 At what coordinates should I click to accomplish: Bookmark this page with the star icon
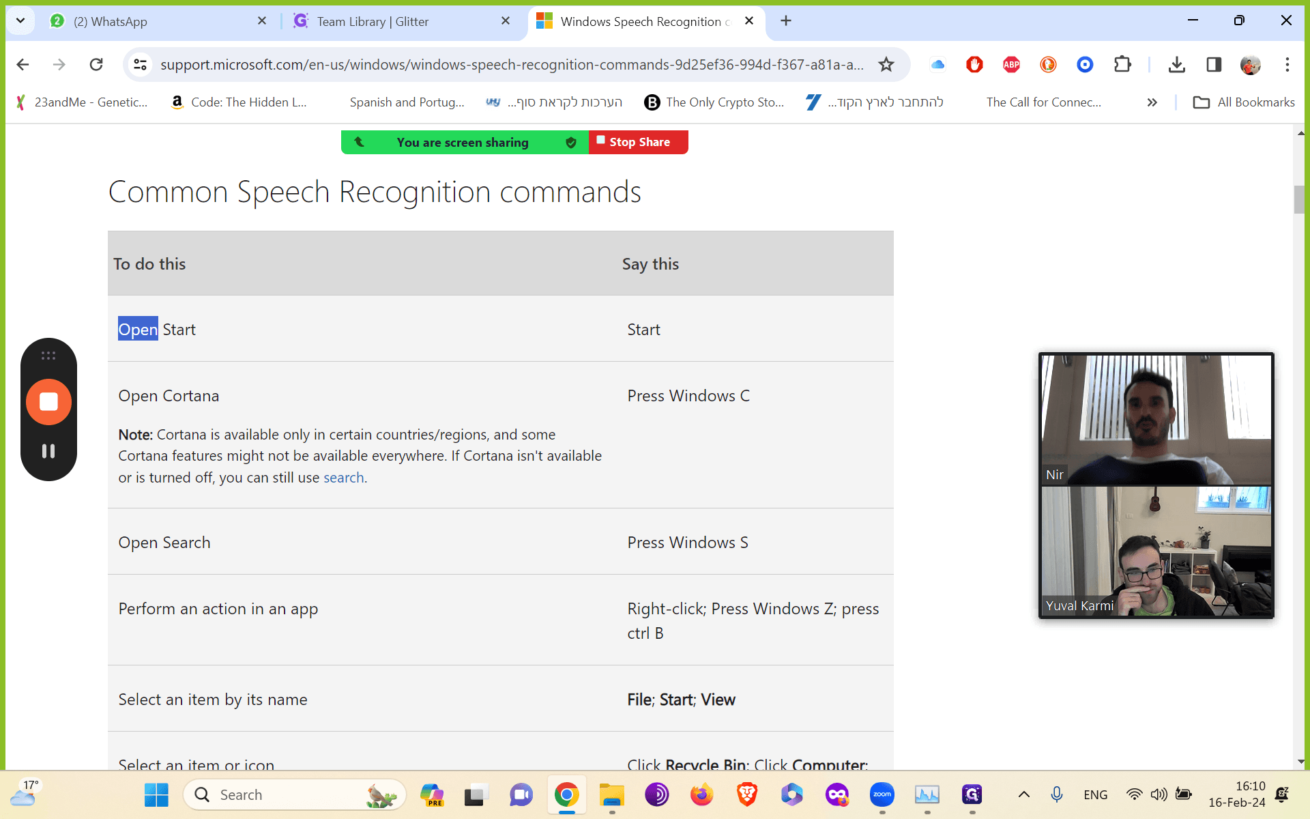886,64
